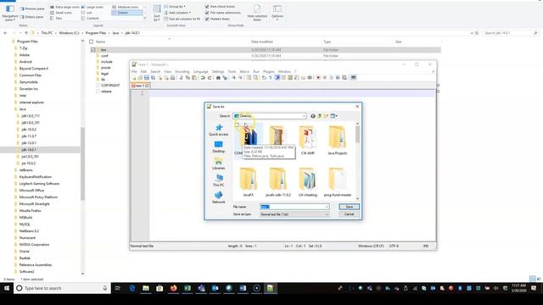Open the Edit menu in Notepad++

pyautogui.click(x=143, y=71)
